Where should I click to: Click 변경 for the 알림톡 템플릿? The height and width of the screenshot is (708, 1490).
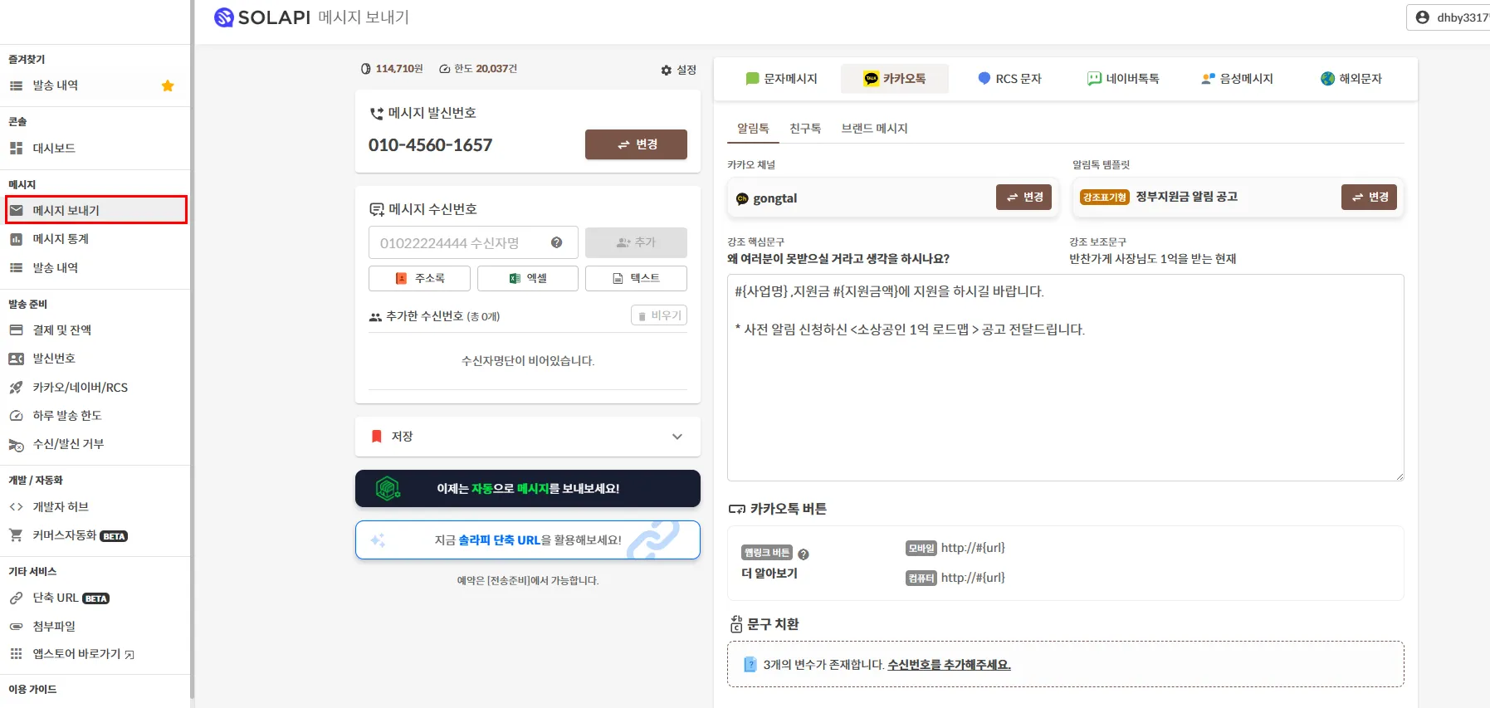[1370, 197]
